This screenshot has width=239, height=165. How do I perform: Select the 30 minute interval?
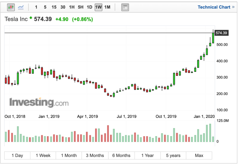point(63,7)
